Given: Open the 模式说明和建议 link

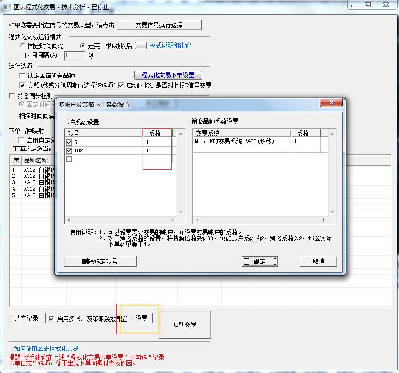Looking at the screenshot, I should pyautogui.click(x=170, y=45).
